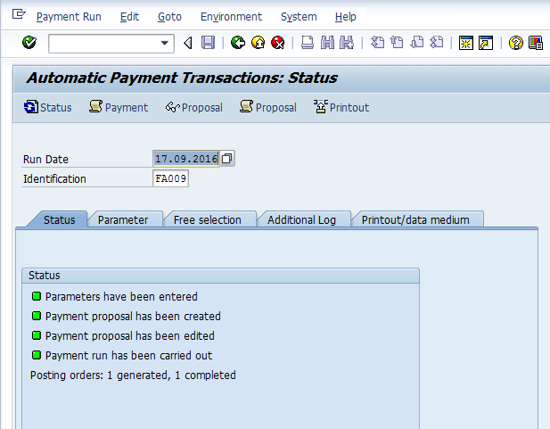Click 'Payment proposal has been edited' line
The width and height of the screenshot is (550, 429).
pos(130,336)
